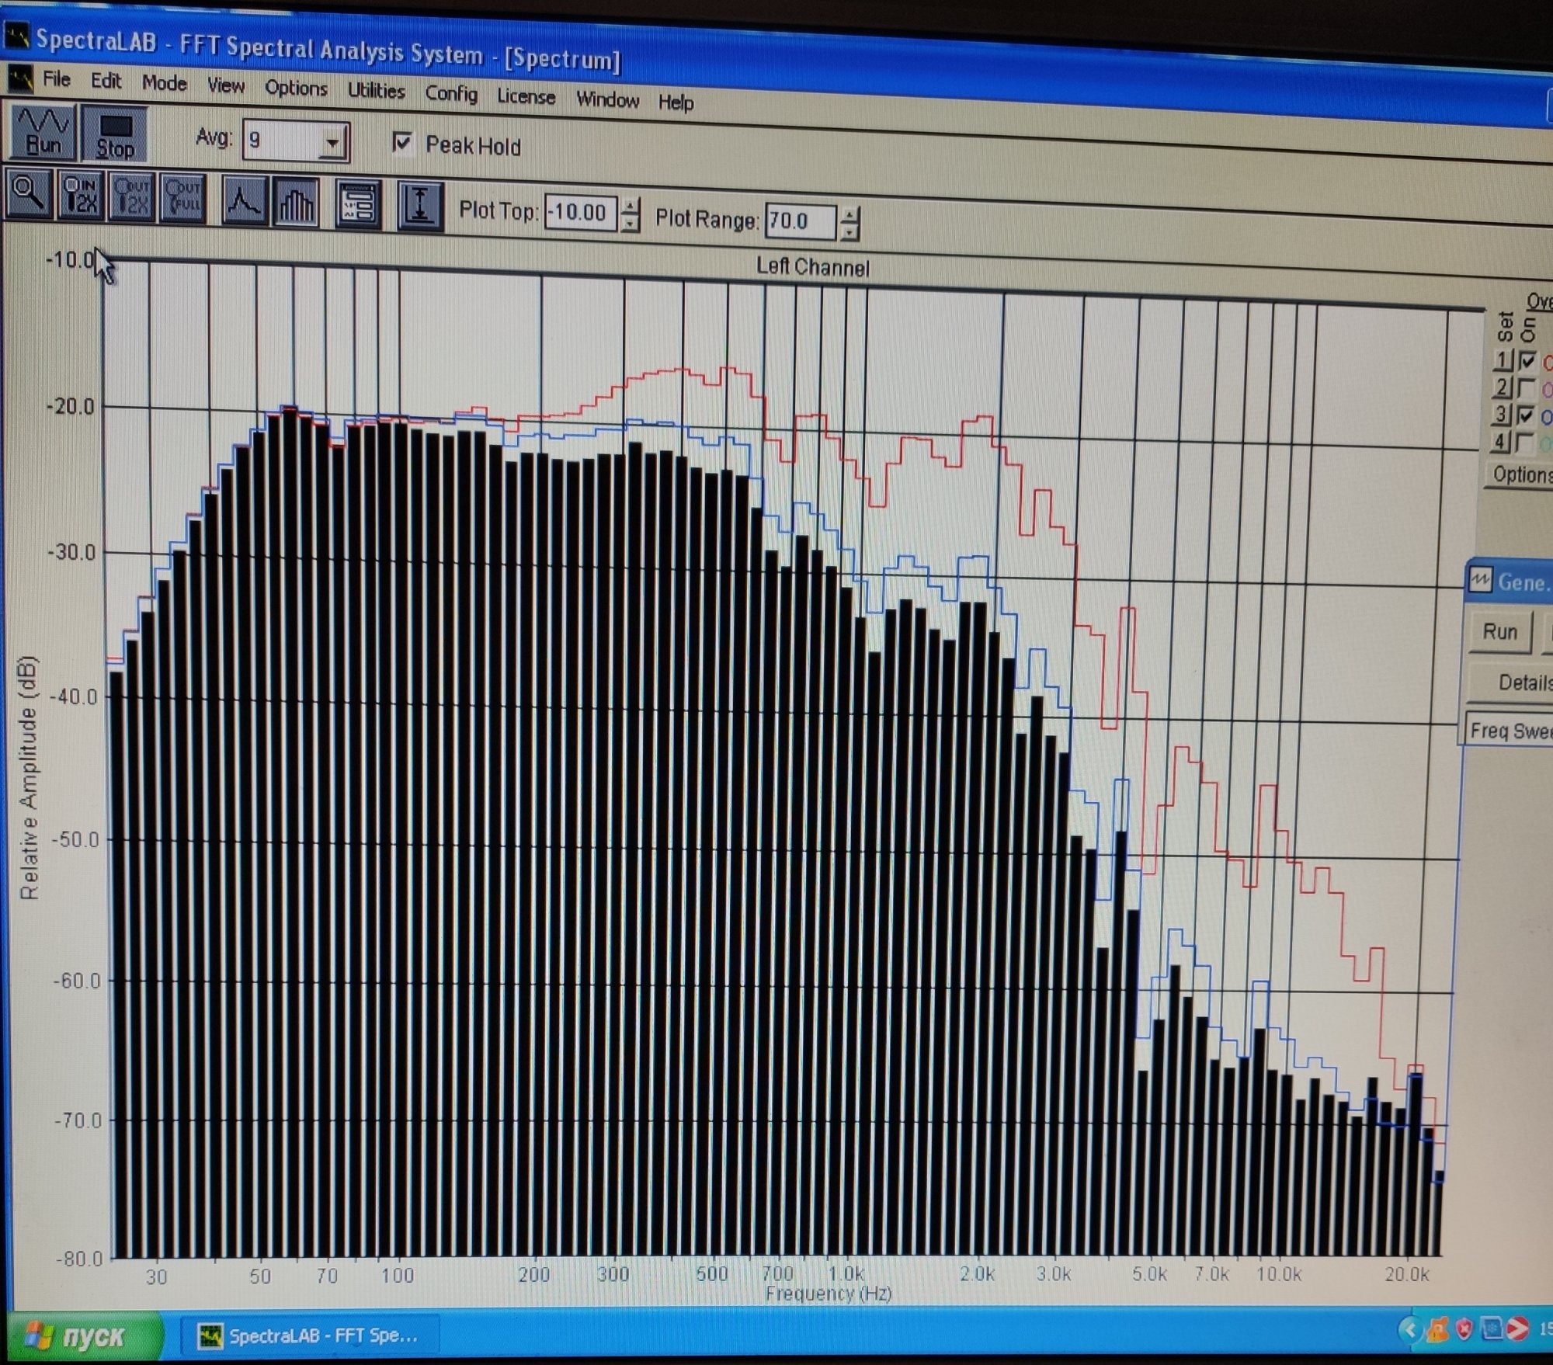The height and width of the screenshot is (1365, 1553).
Task: Open the Edit menu
Action: [x=106, y=81]
